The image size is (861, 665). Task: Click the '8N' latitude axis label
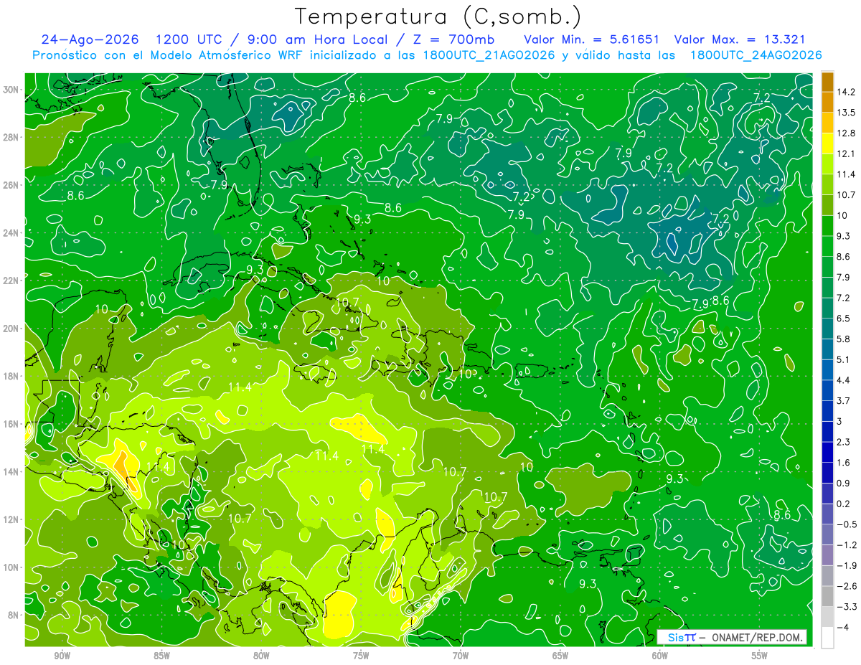pyautogui.click(x=14, y=615)
